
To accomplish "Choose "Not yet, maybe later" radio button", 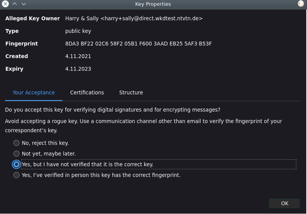I will pos(16,154).
